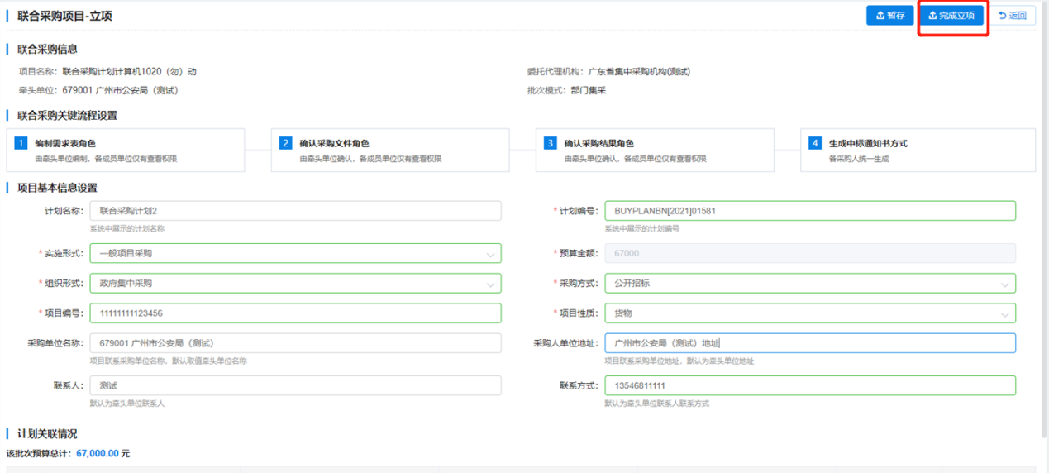
Task: Click step 3 number badge for 确认采购结果角色
Action: [551, 143]
